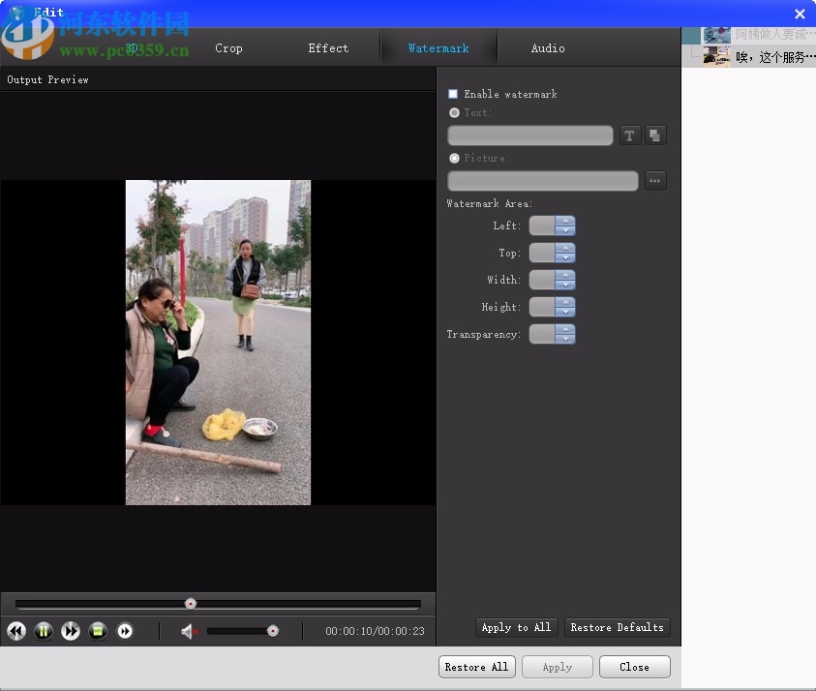Image resolution: width=816 pixels, height=691 pixels.
Task: Select the Text watermark radio button
Action: 454,112
